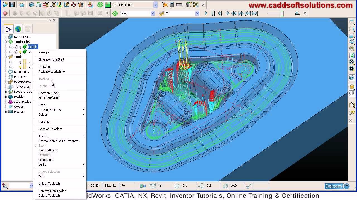Select Delete Toolpath in context menu

[x=49, y=196]
